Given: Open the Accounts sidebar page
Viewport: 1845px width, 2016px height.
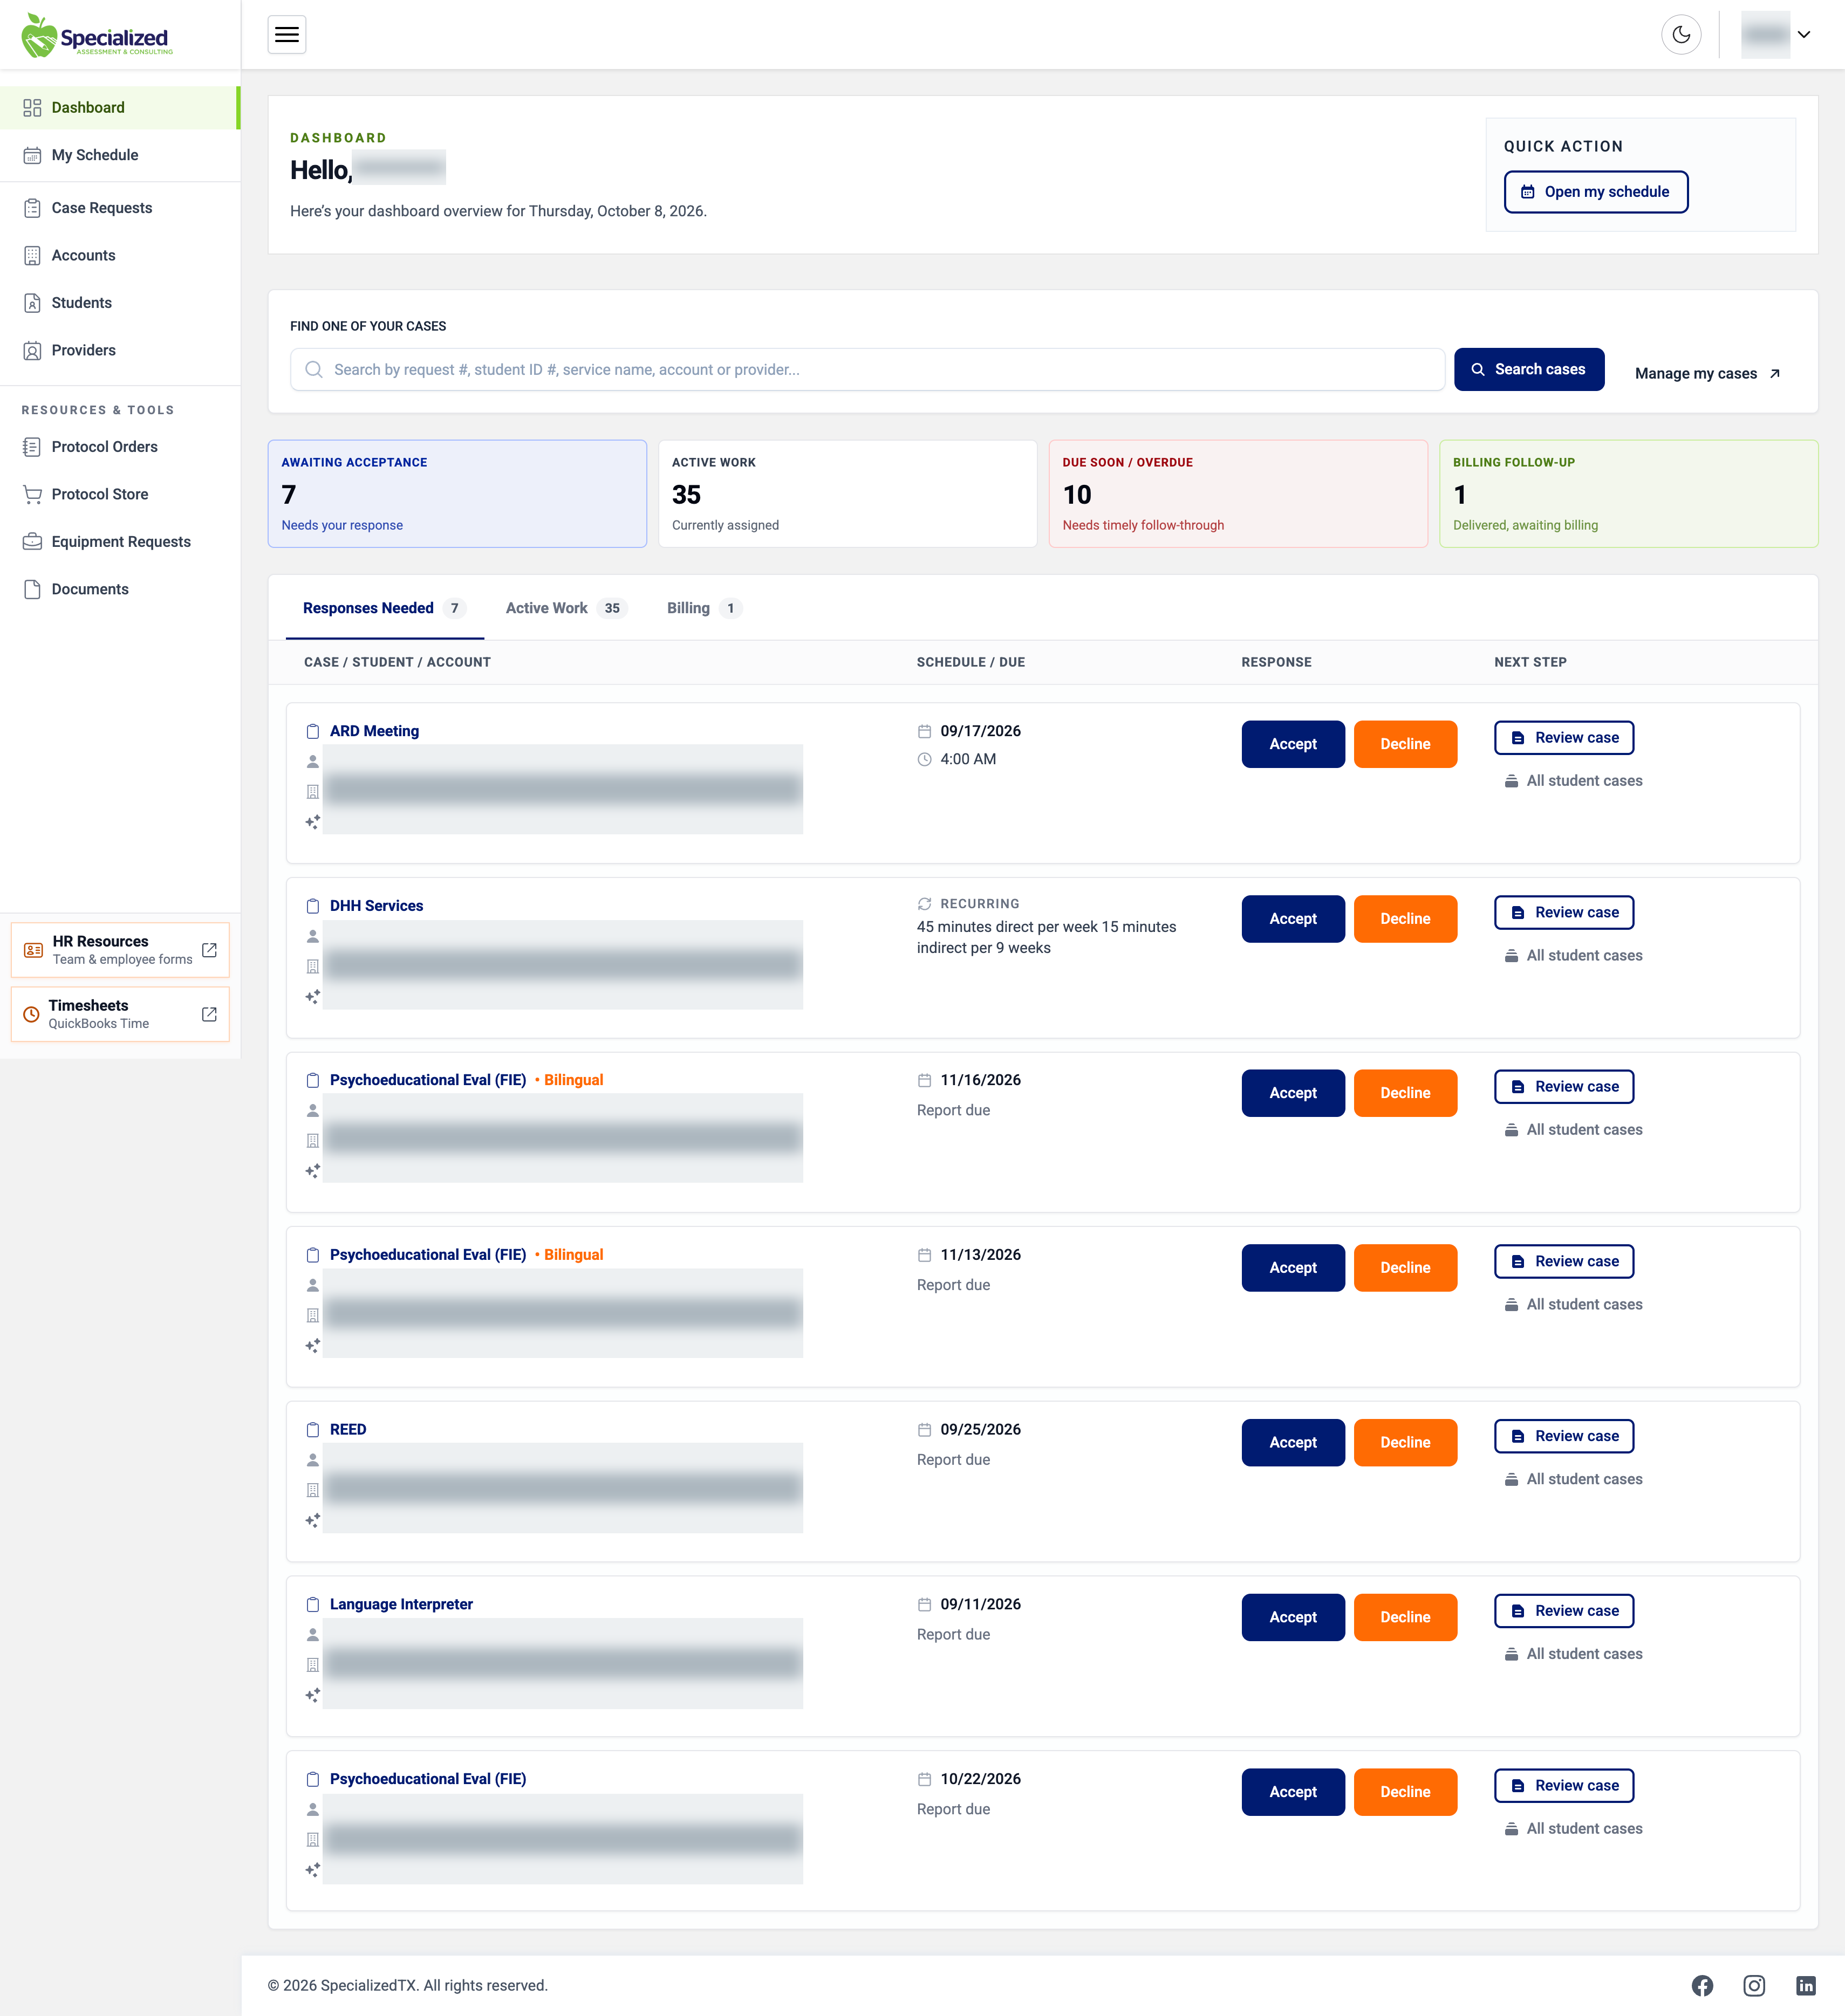Looking at the screenshot, I should point(120,255).
